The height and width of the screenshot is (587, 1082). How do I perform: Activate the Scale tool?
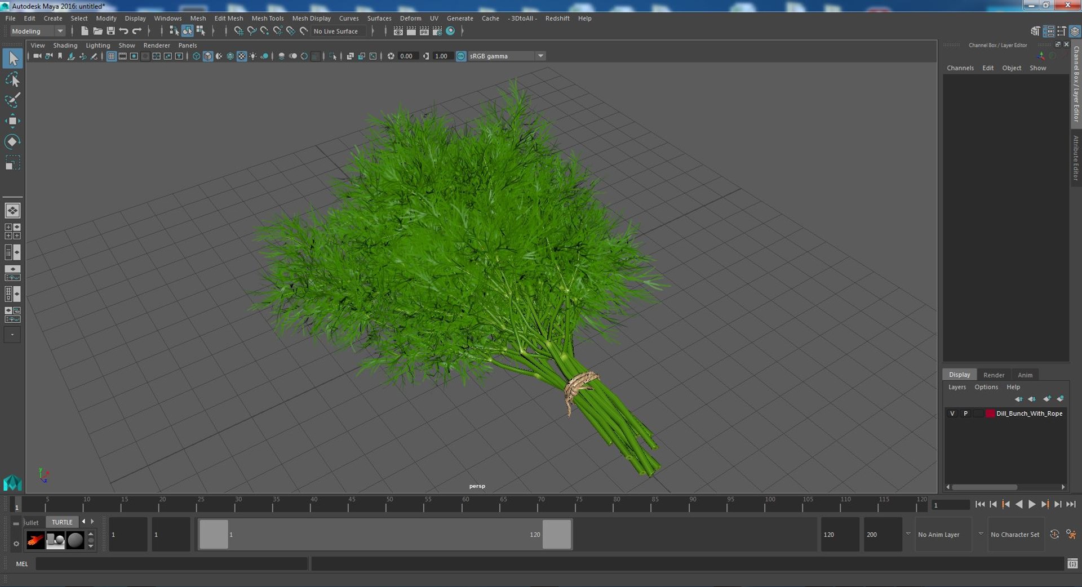tap(12, 162)
